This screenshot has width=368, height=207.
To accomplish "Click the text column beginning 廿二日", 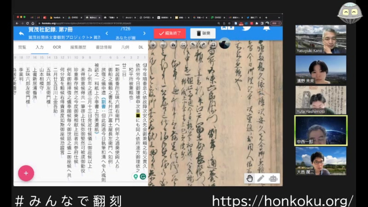I will [124, 70].
